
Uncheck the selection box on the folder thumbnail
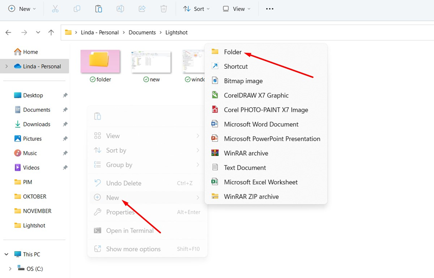[93, 79]
